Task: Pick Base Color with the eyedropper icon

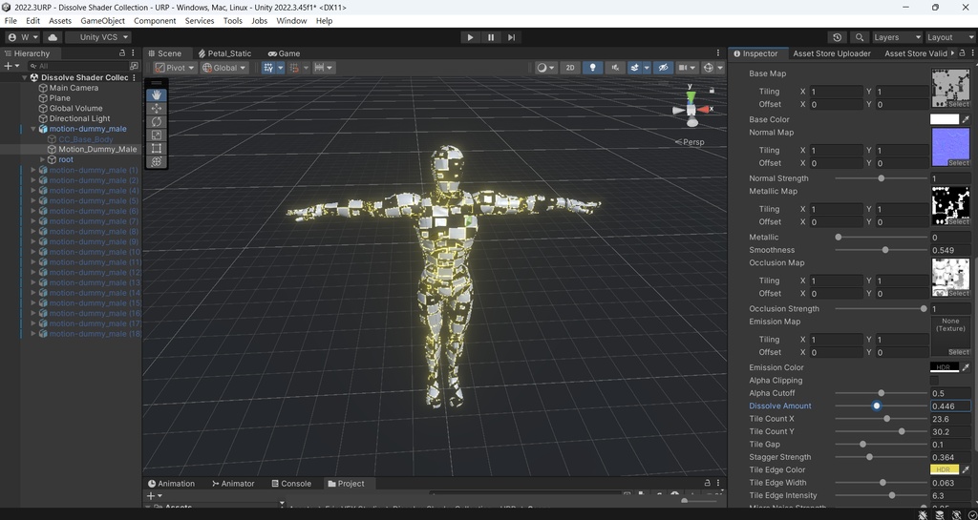Action: [967, 119]
